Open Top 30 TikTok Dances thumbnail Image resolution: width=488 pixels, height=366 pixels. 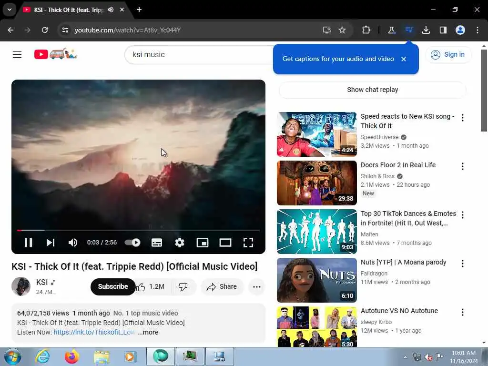[x=317, y=232]
